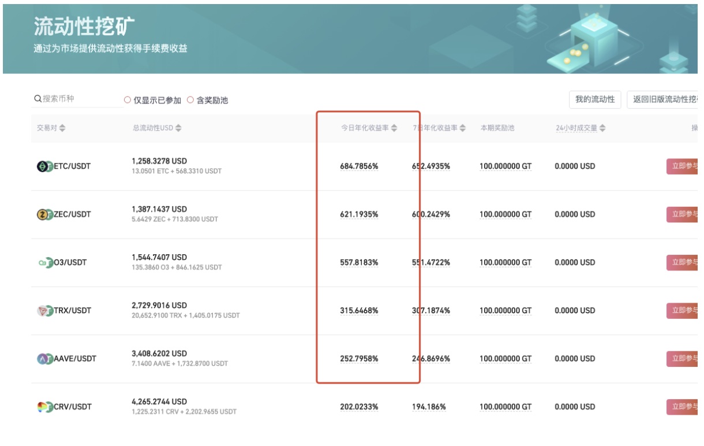Click the ETC coin pair icon
This screenshot has height=446, width=704.
point(44,166)
